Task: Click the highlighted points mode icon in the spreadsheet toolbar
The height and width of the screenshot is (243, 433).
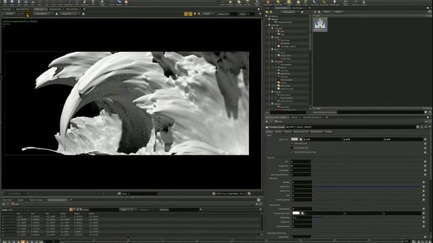Action: 71,209
